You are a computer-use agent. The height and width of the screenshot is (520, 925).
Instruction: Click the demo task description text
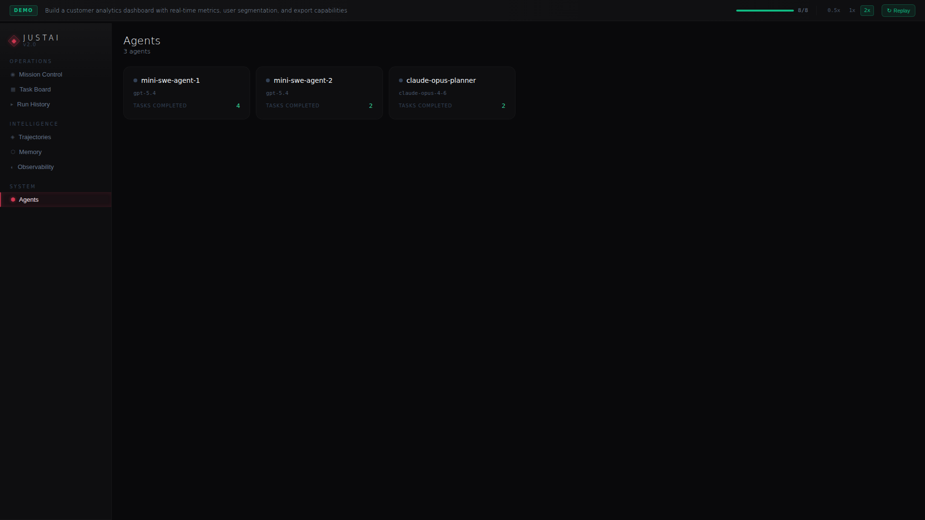(196, 11)
